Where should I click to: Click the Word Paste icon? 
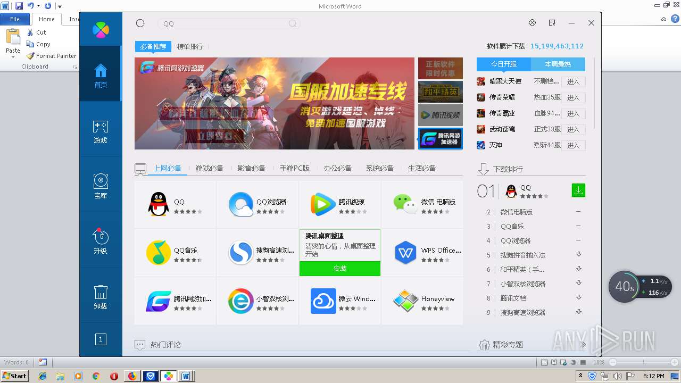click(x=13, y=36)
